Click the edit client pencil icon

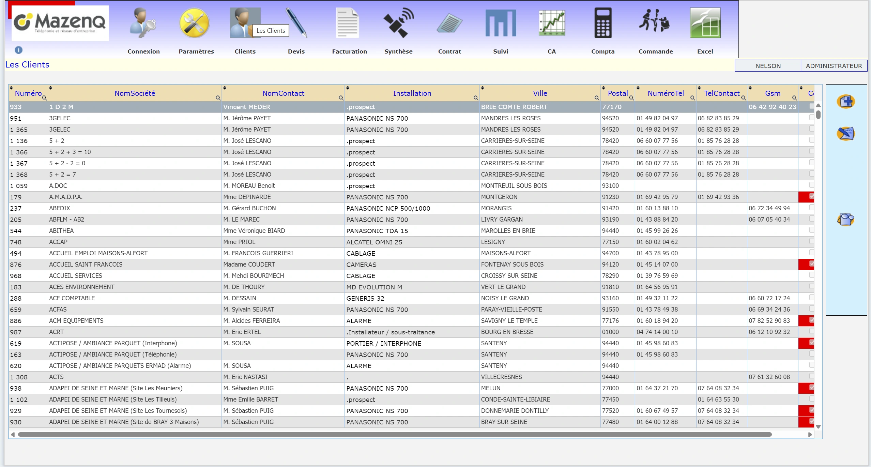pyautogui.click(x=846, y=133)
